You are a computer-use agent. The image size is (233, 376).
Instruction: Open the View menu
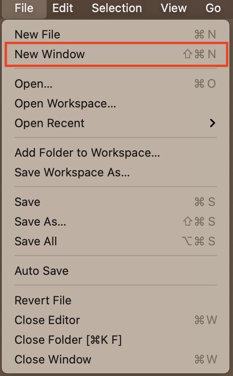pyautogui.click(x=173, y=8)
